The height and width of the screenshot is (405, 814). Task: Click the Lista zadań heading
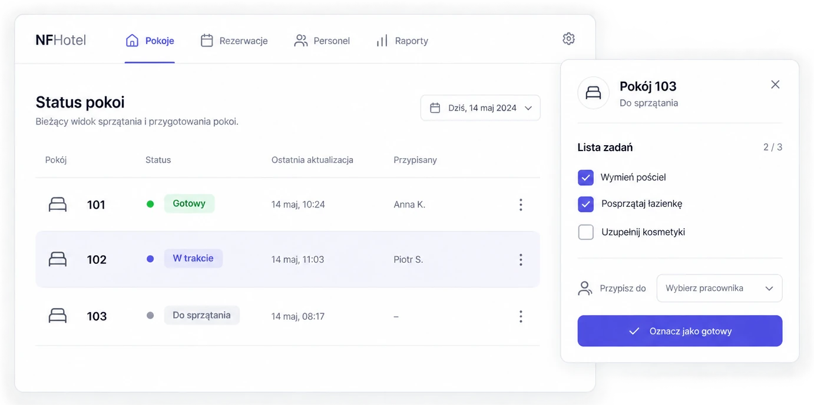click(605, 148)
